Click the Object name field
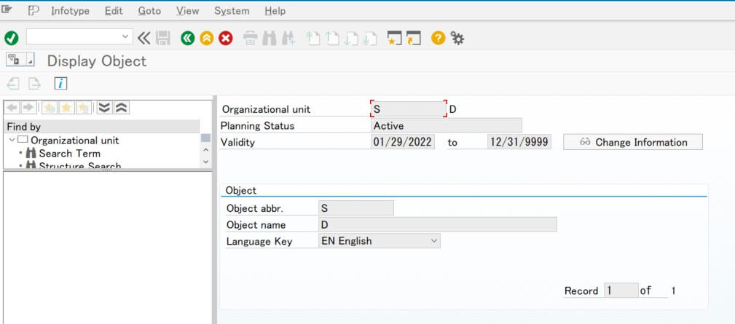Screen dimensions: 735x324 [x=437, y=224]
